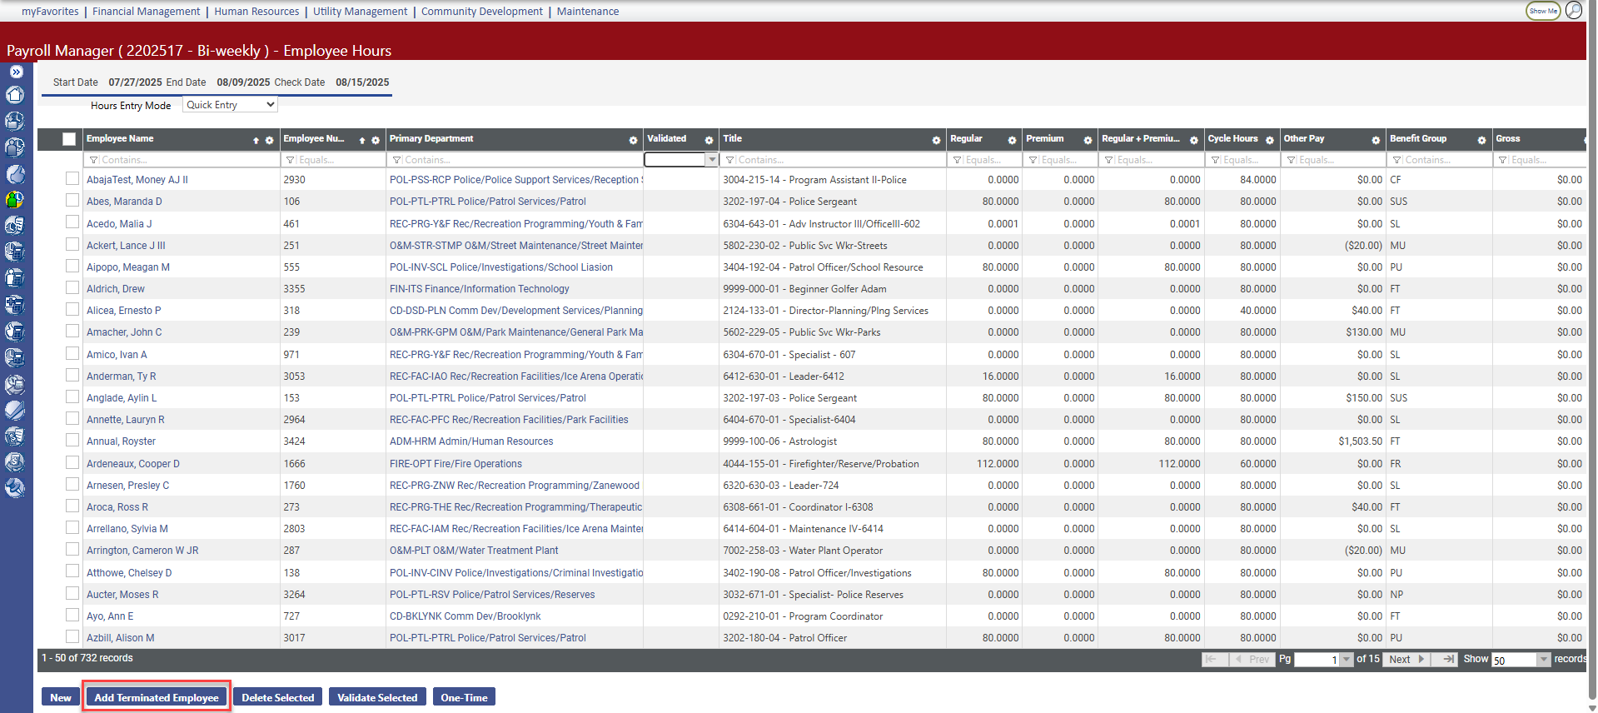1598x713 pixels.
Task: Click the Validate Selected button
Action: click(377, 697)
